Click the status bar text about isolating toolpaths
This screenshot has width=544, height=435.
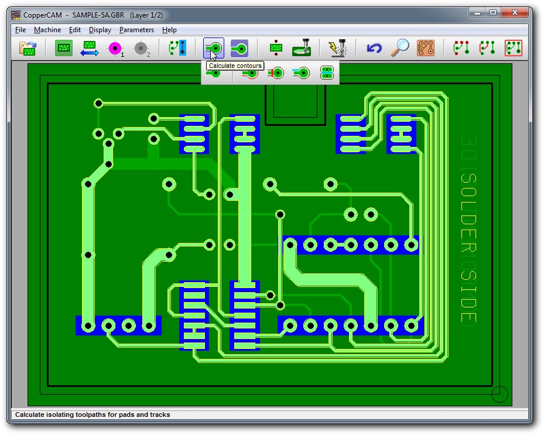[93, 415]
